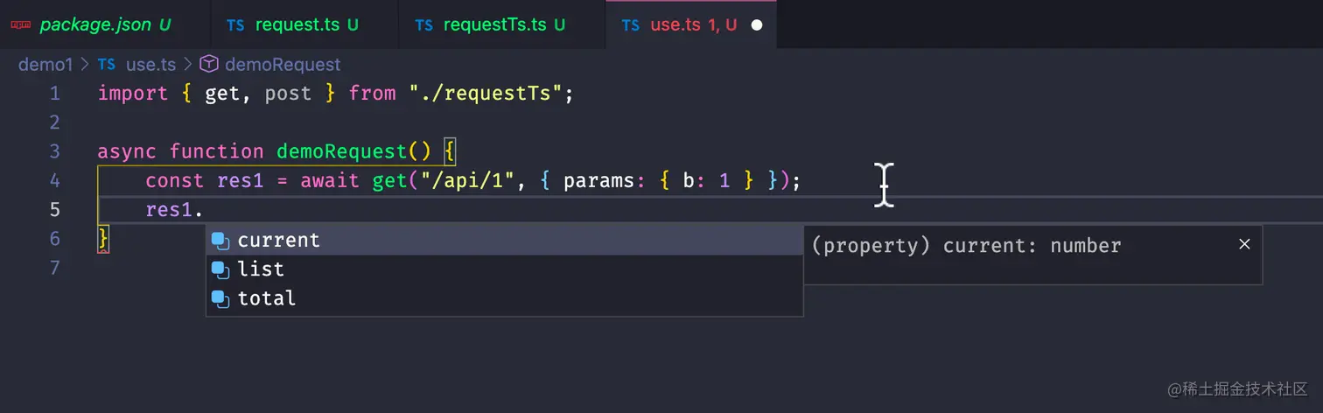Choose the 'total' autocomplete suggestion

click(x=504, y=297)
